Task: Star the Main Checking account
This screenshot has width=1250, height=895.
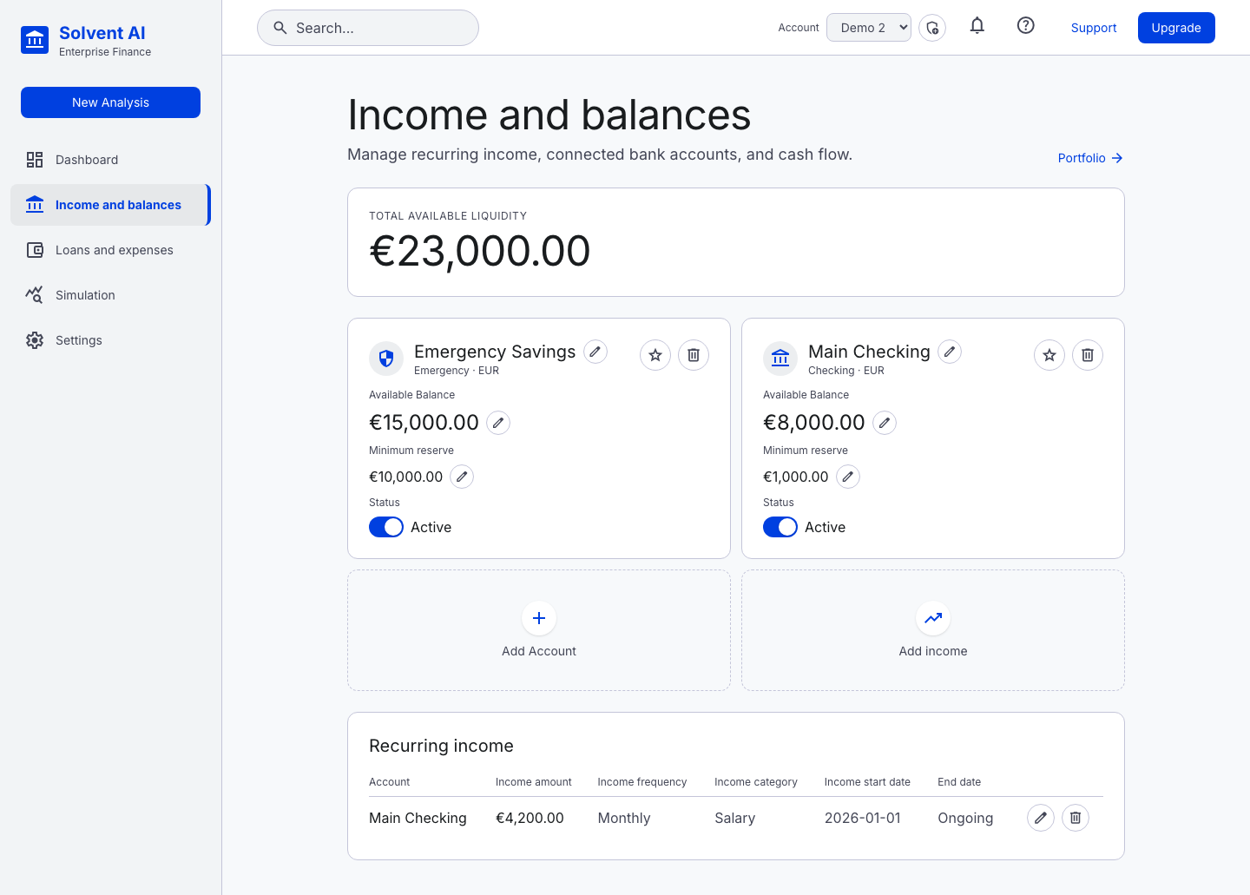Action: click(1049, 355)
